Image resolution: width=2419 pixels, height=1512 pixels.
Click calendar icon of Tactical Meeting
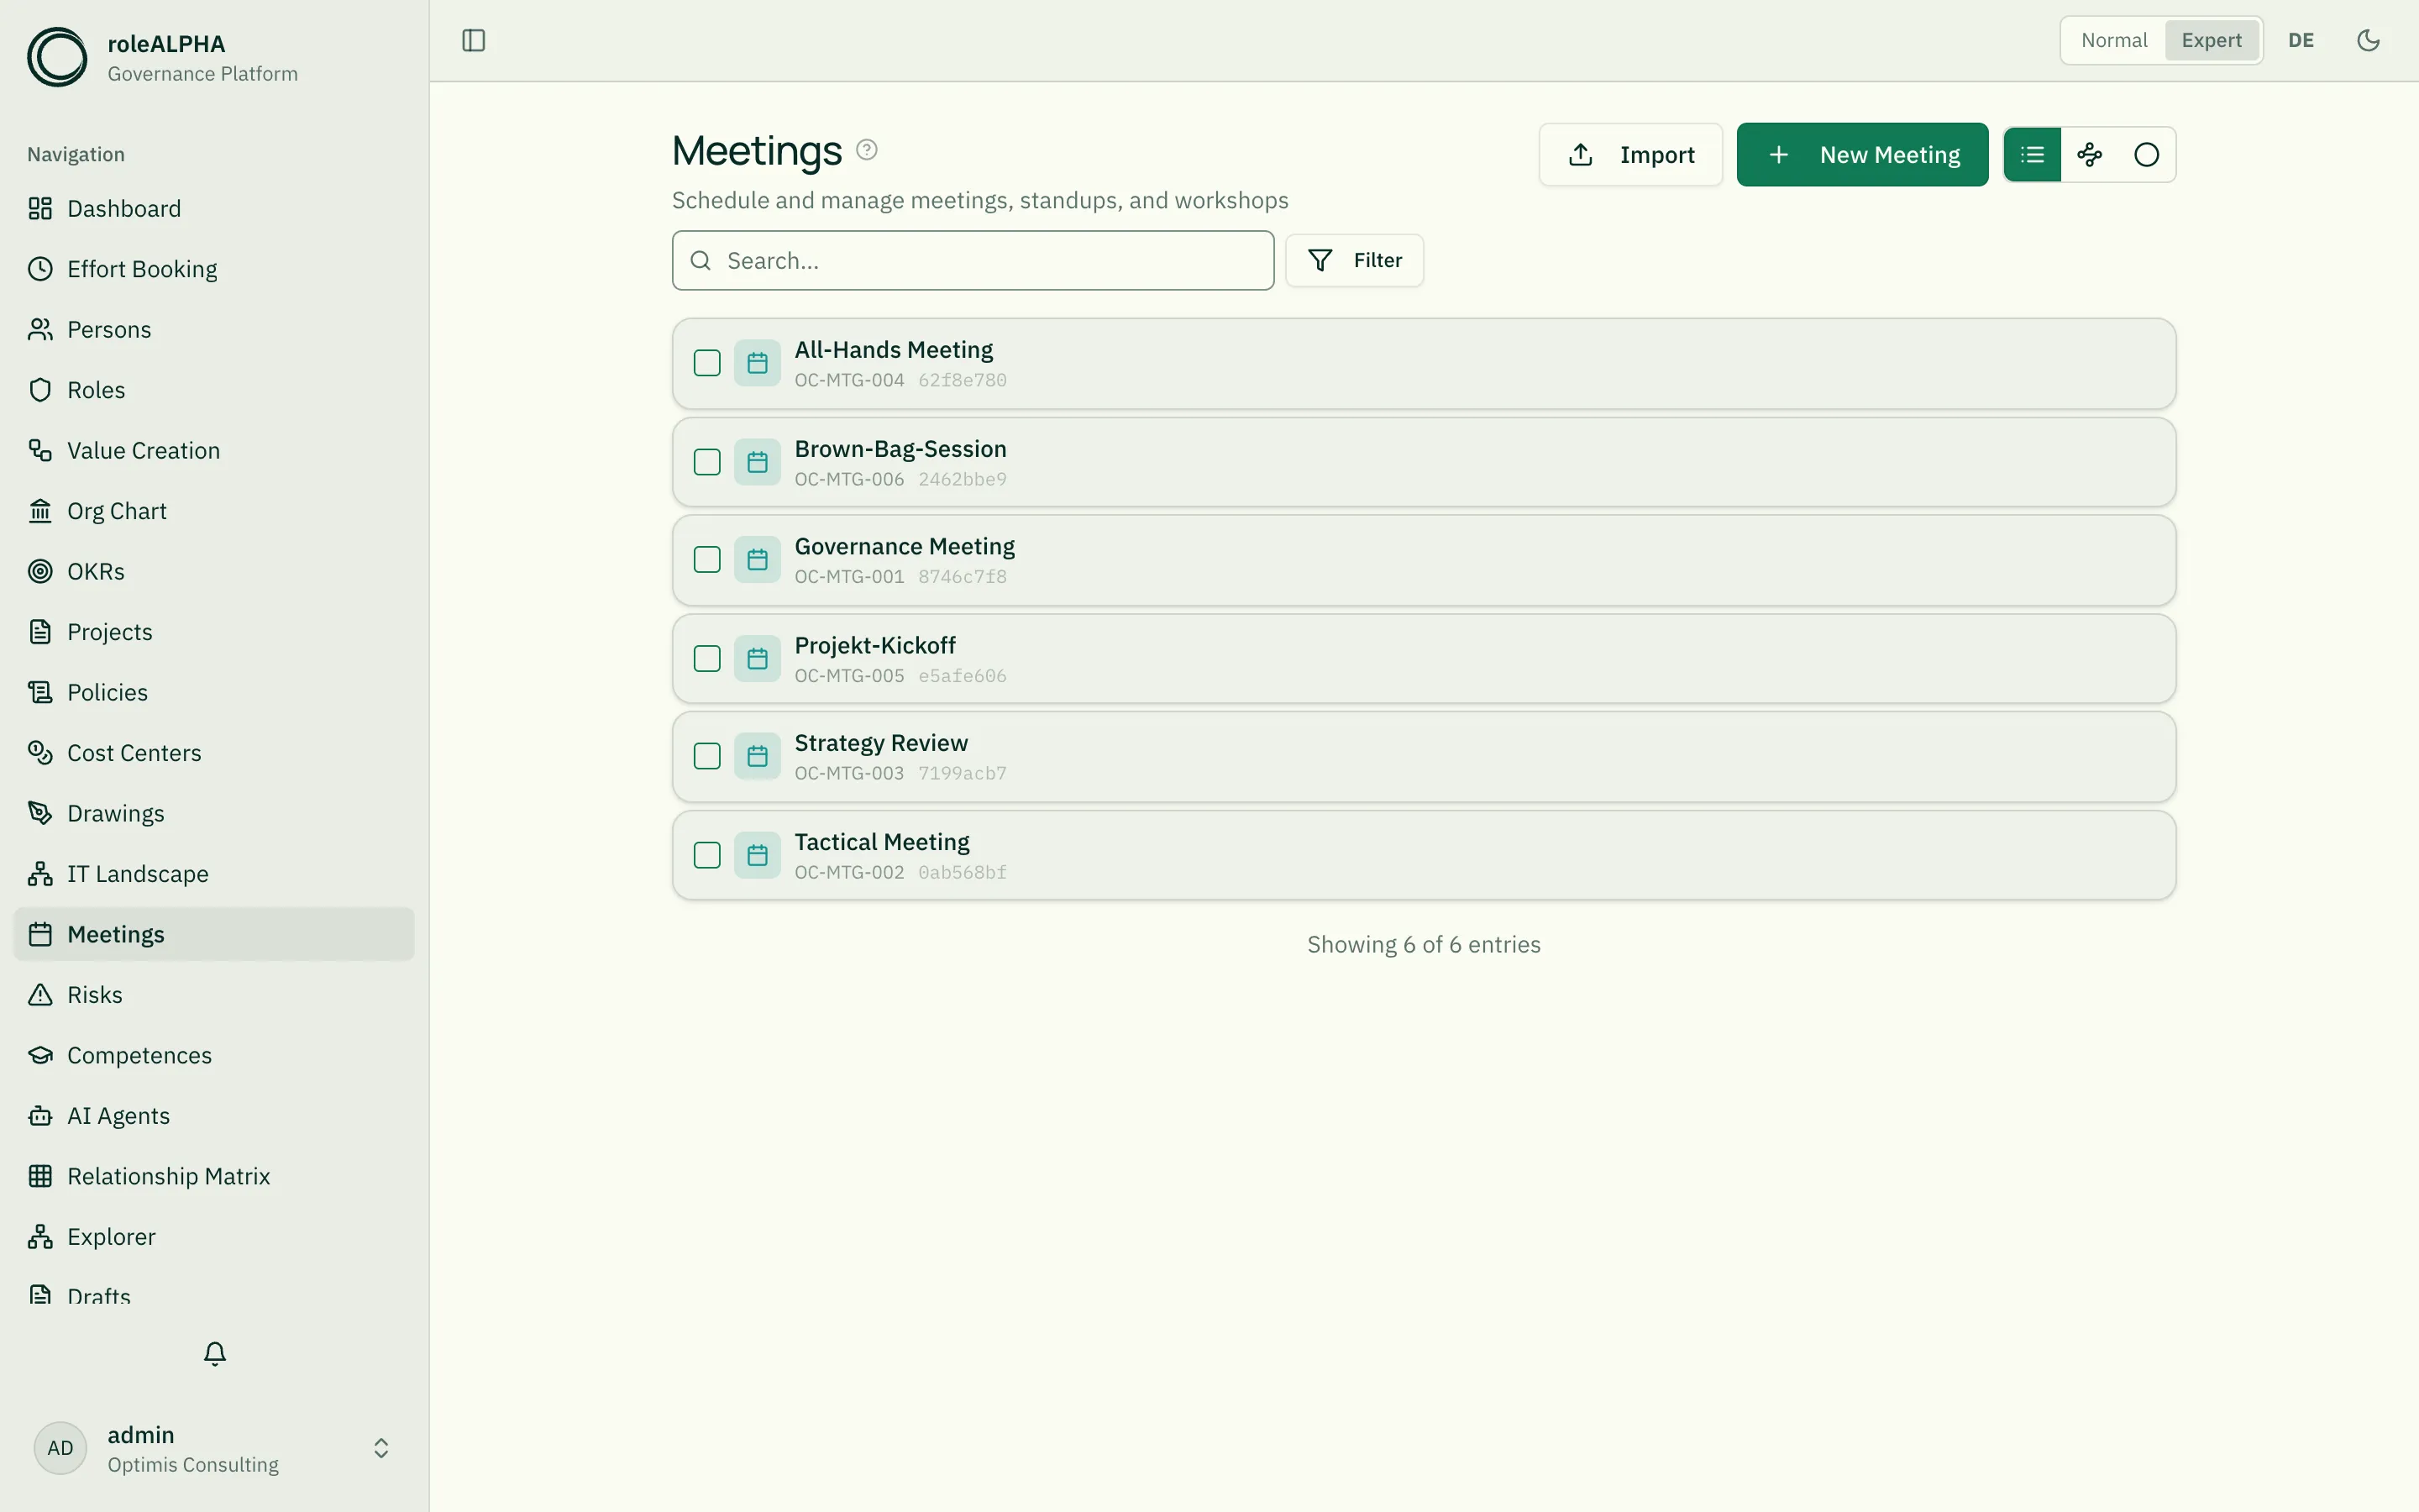[758, 855]
